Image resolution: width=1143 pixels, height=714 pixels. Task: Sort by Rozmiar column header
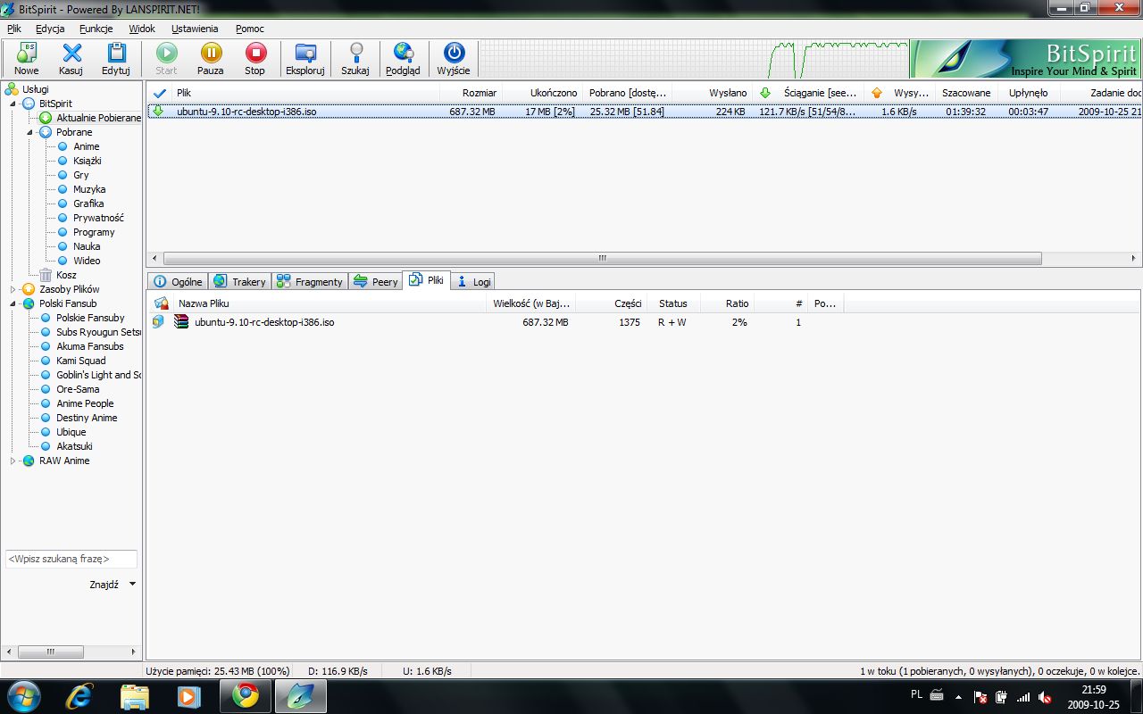pyautogui.click(x=471, y=93)
